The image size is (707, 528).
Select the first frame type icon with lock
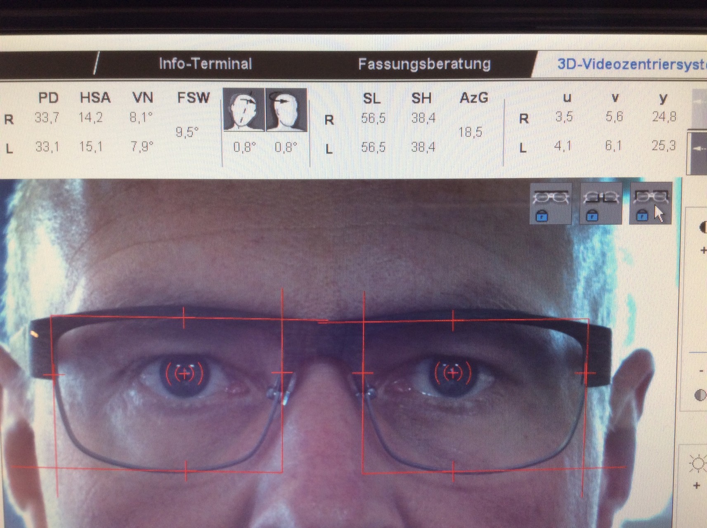point(551,204)
